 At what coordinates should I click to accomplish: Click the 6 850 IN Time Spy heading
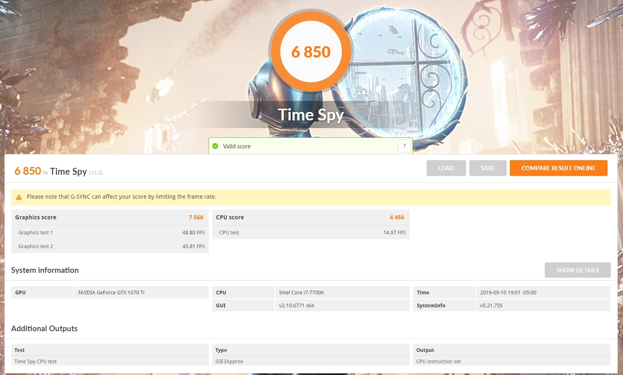coord(58,171)
